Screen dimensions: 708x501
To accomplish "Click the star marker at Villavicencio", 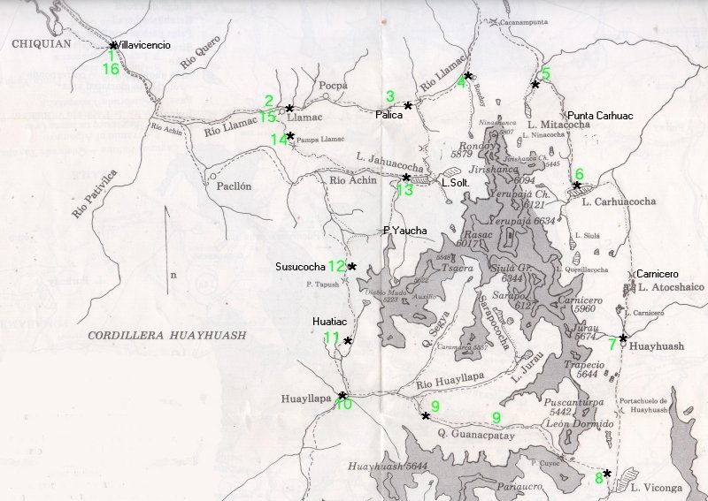I will (113, 45).
